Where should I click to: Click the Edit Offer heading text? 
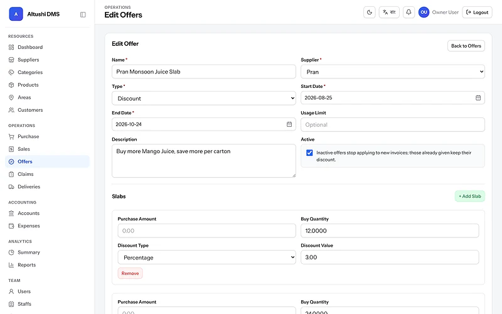coord(125,44)
